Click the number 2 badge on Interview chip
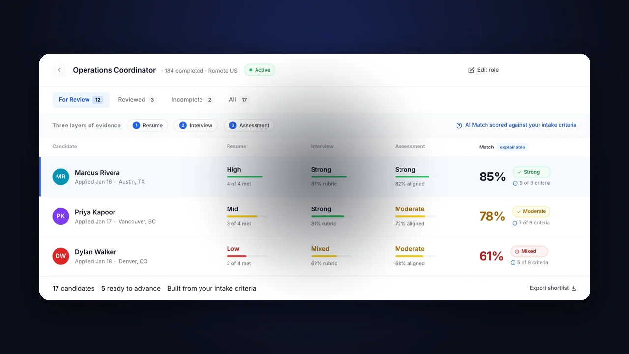This screenshot has height=354, width=629. (x=183, y=125)
